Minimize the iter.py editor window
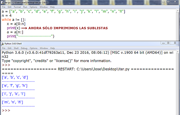This screenshot has height=115, width=180. point(164,2)
